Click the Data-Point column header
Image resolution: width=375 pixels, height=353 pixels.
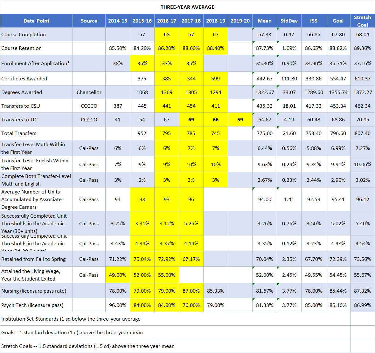coord(36,21)
